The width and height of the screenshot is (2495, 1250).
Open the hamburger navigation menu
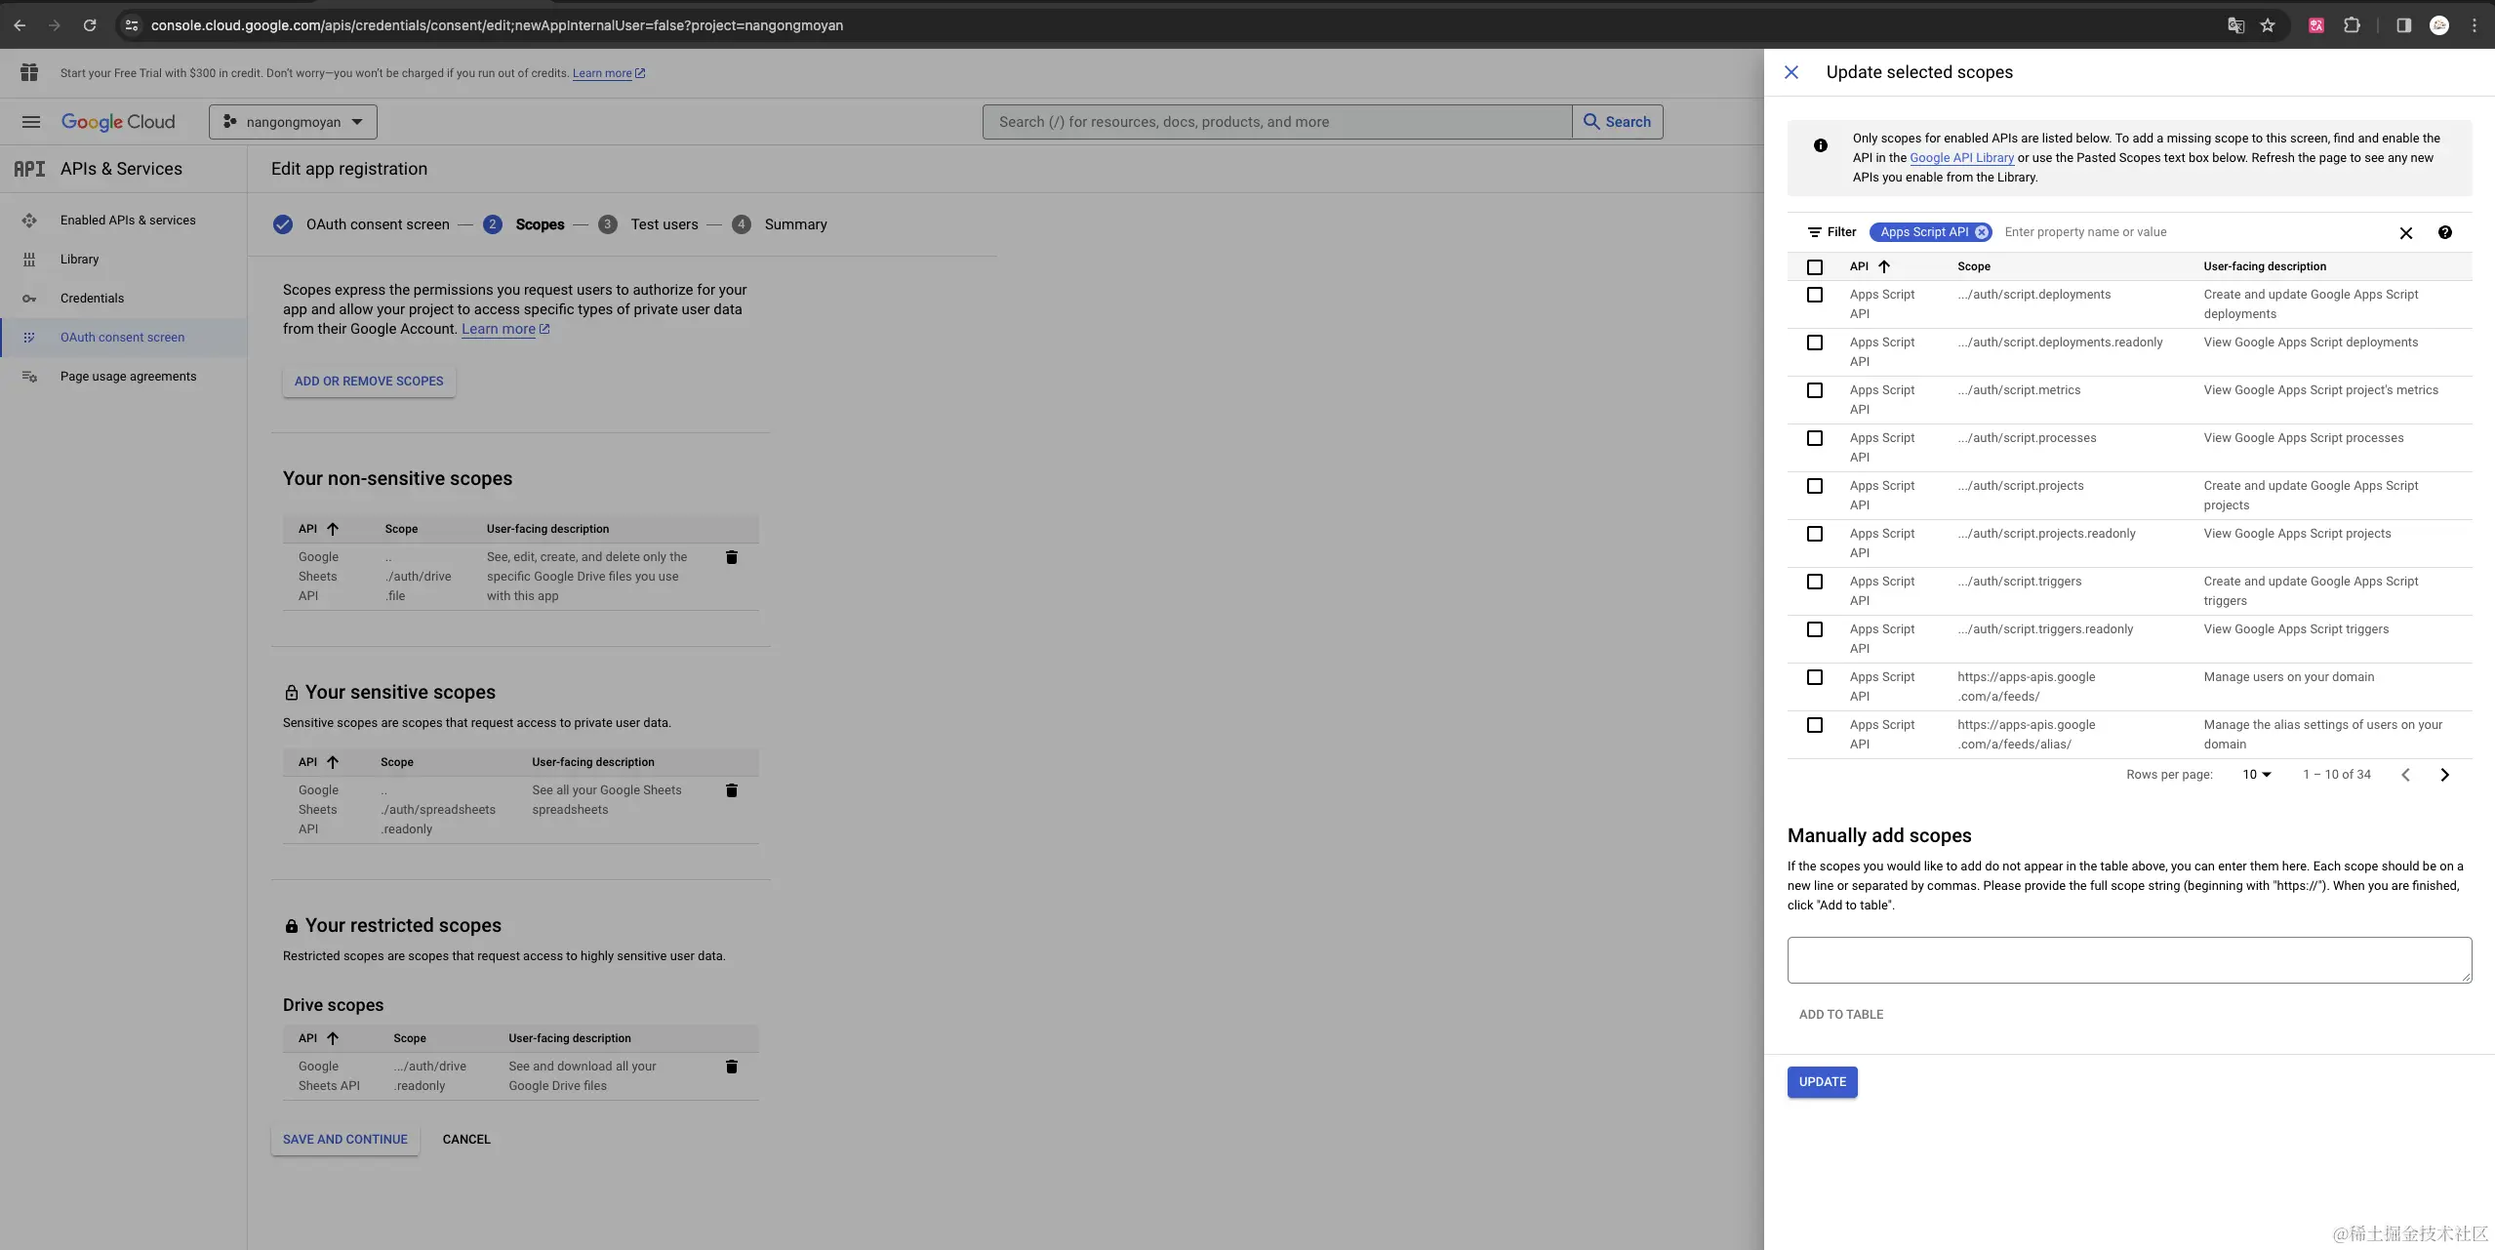click(x=31, y=122)
